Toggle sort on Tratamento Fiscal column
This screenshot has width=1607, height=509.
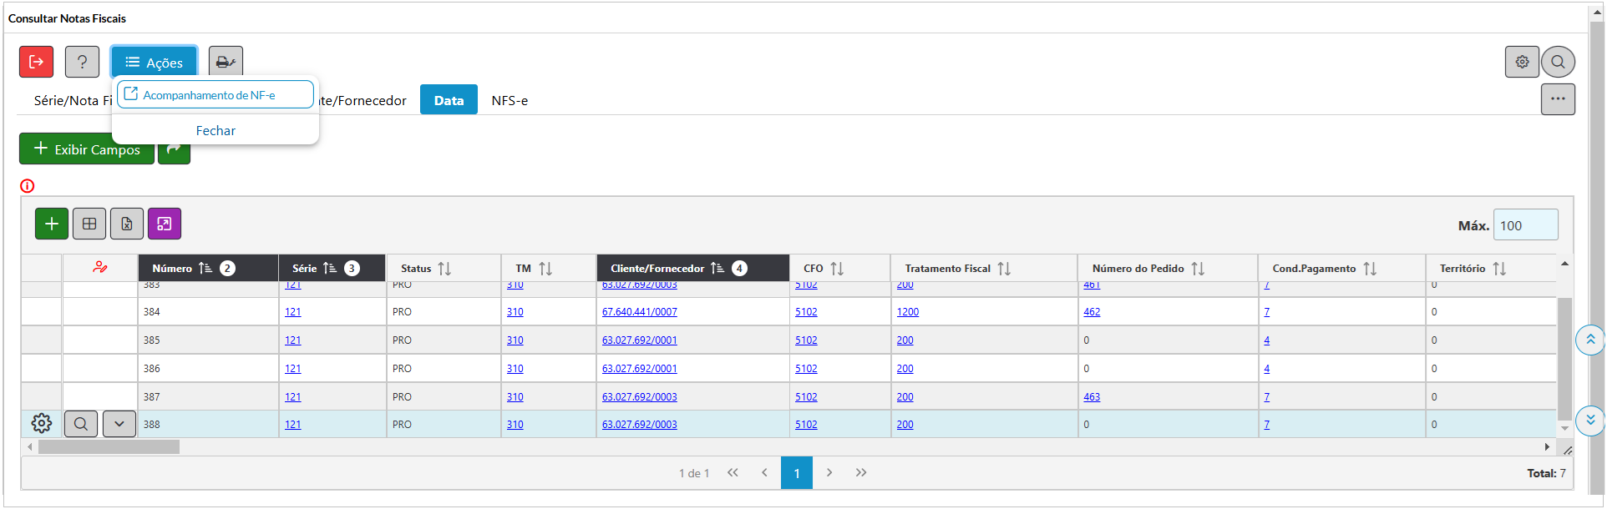[1004, 269]
